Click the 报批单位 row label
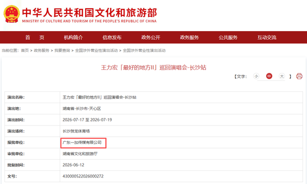The image size is (307, 184). point(16,142)
